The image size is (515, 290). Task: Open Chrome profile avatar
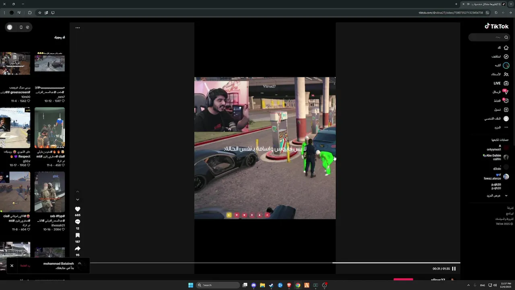click(x=11, y=12)
